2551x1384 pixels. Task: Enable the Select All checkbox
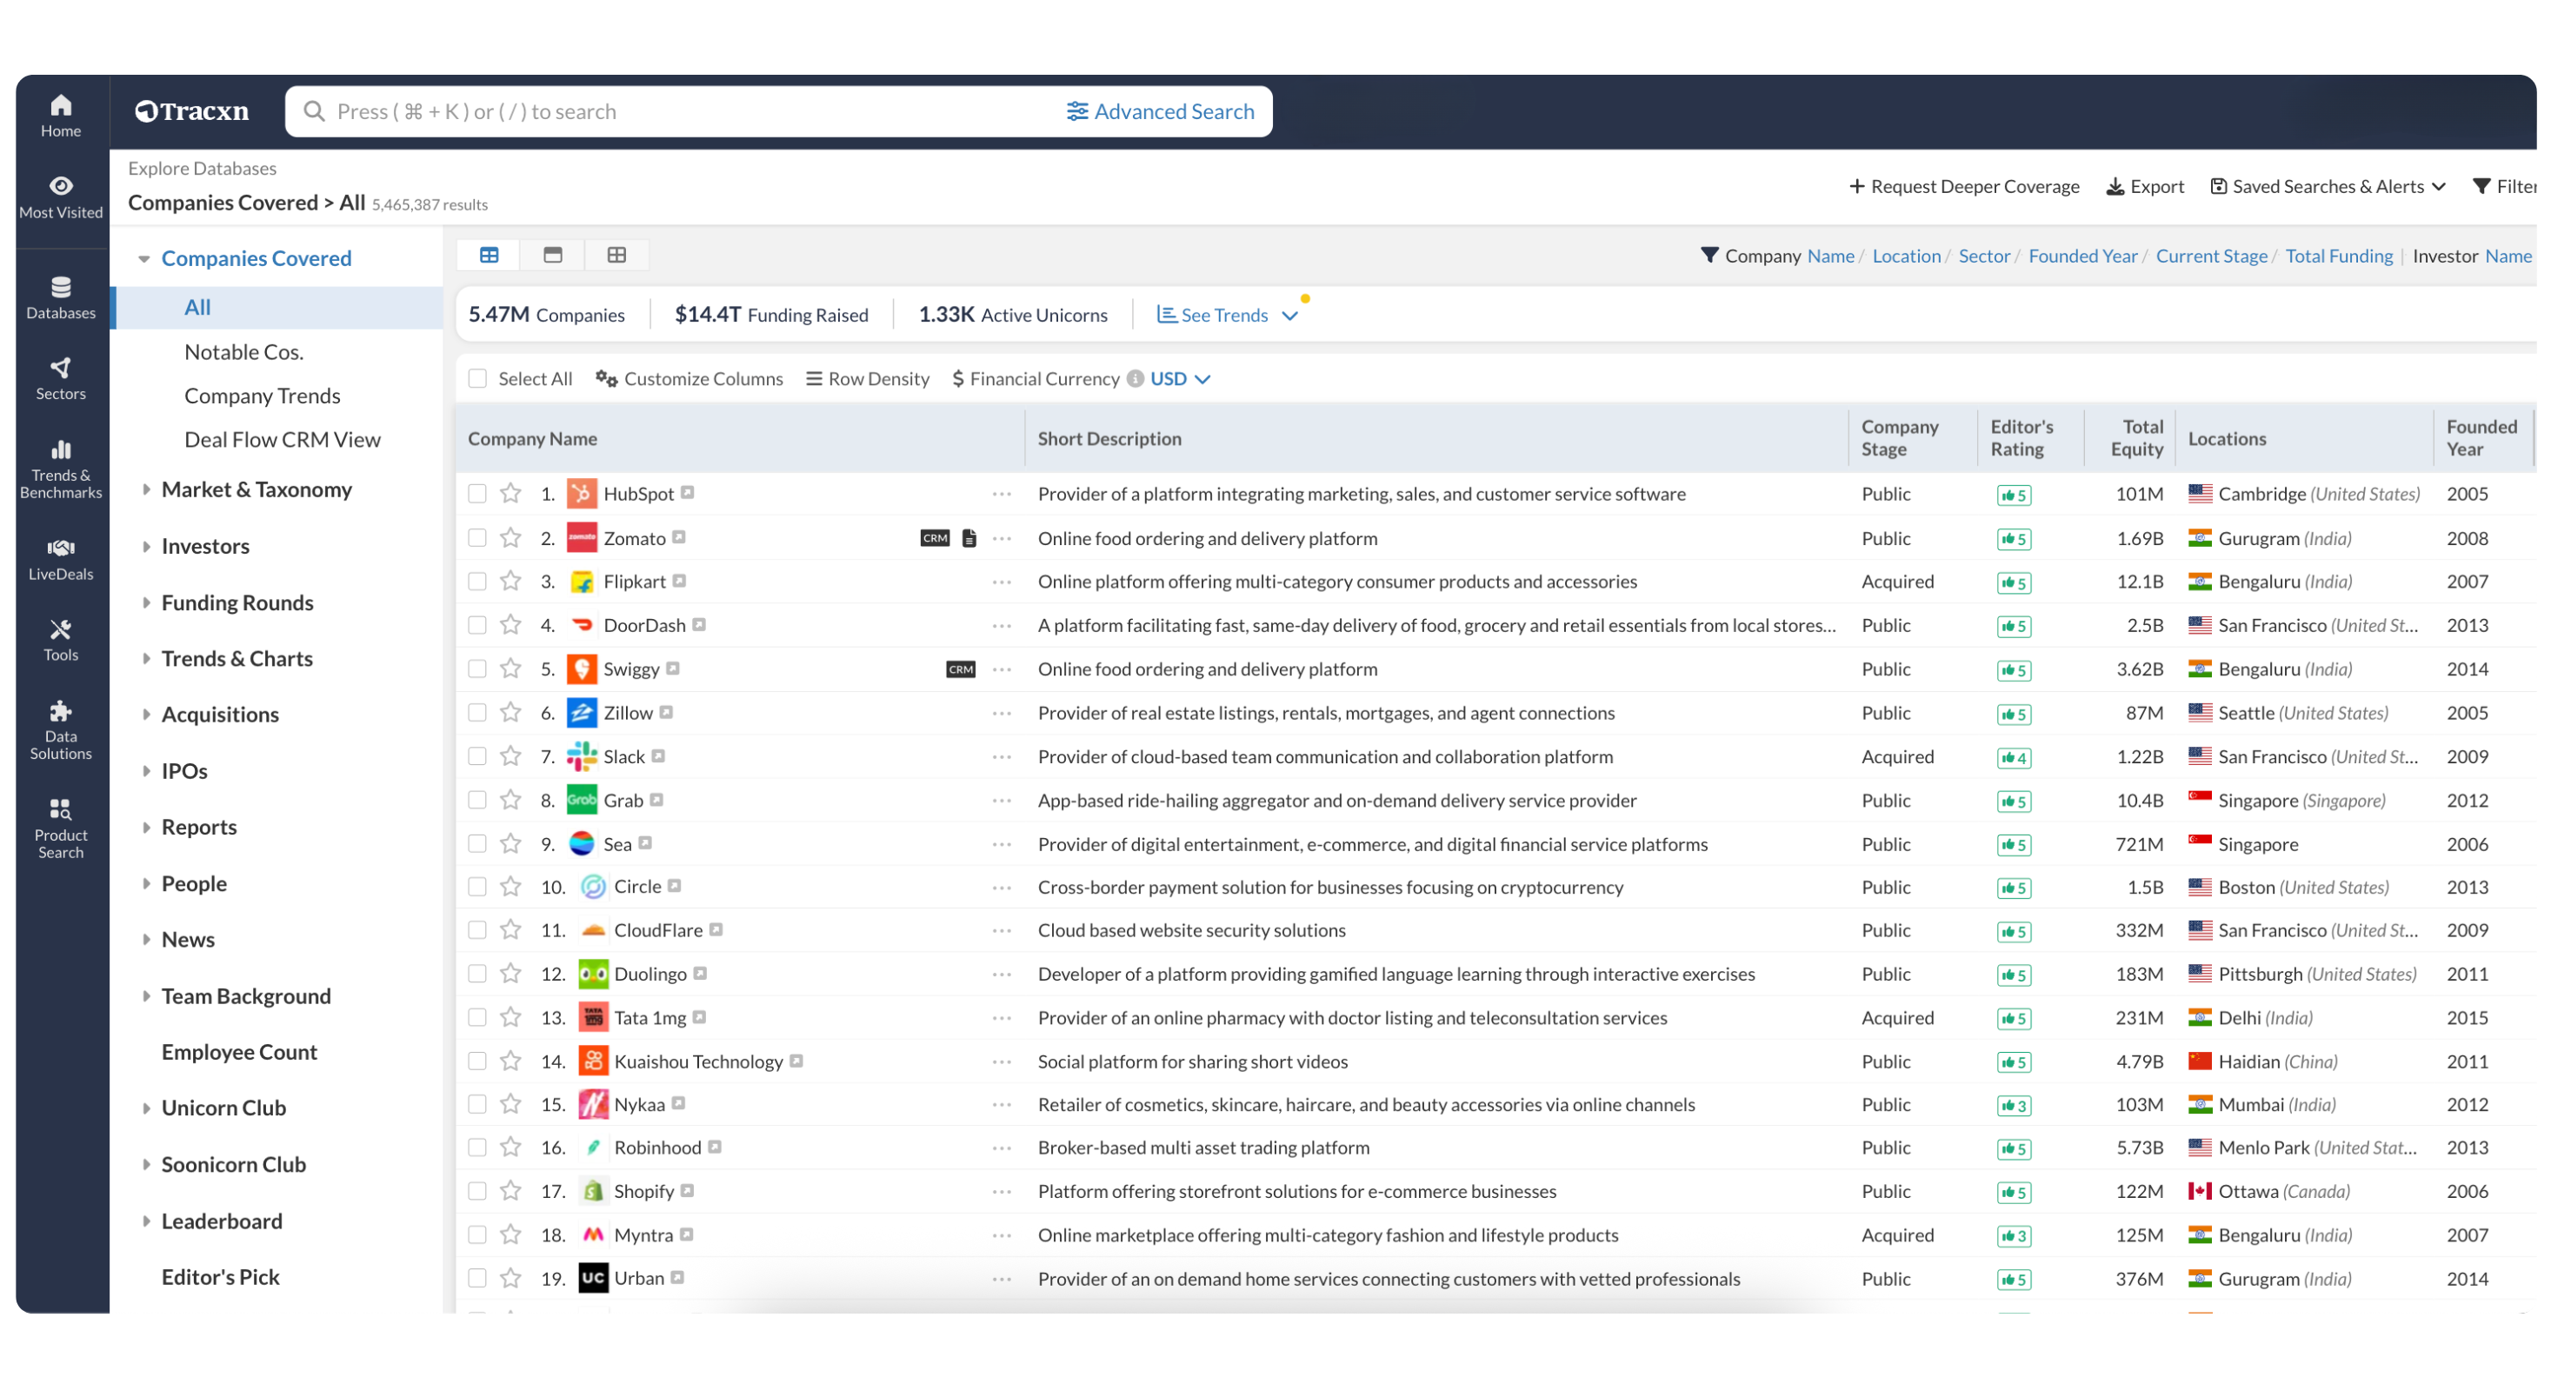click(x=478, y=378)
